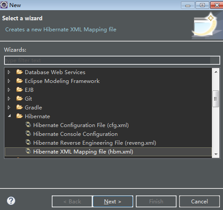
Task: Select Hibernate Configuration File (cfg.xml)
Action: (81, 125)
